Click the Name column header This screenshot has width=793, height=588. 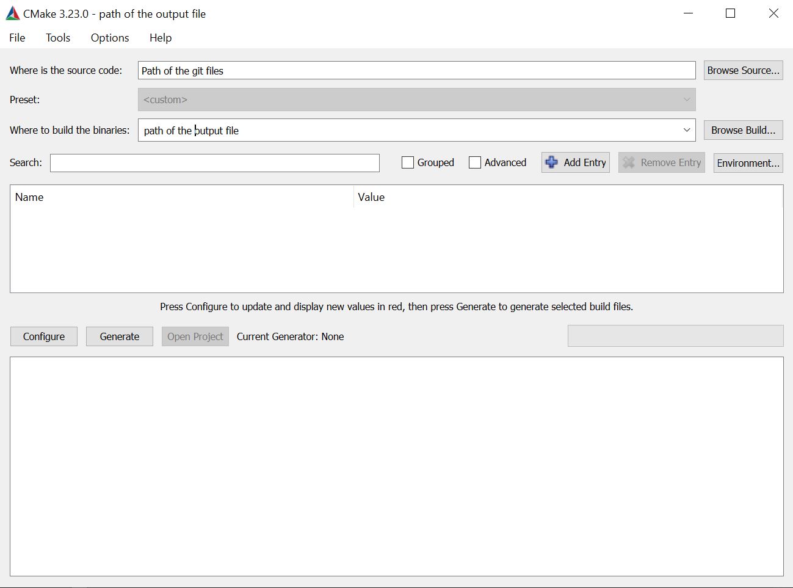(182, 197)
